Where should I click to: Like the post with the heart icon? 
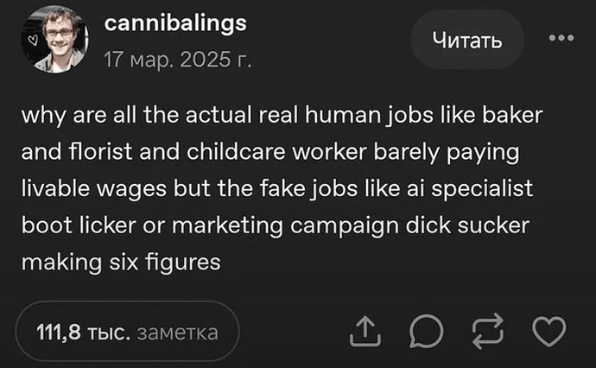(x=550, y=331)
